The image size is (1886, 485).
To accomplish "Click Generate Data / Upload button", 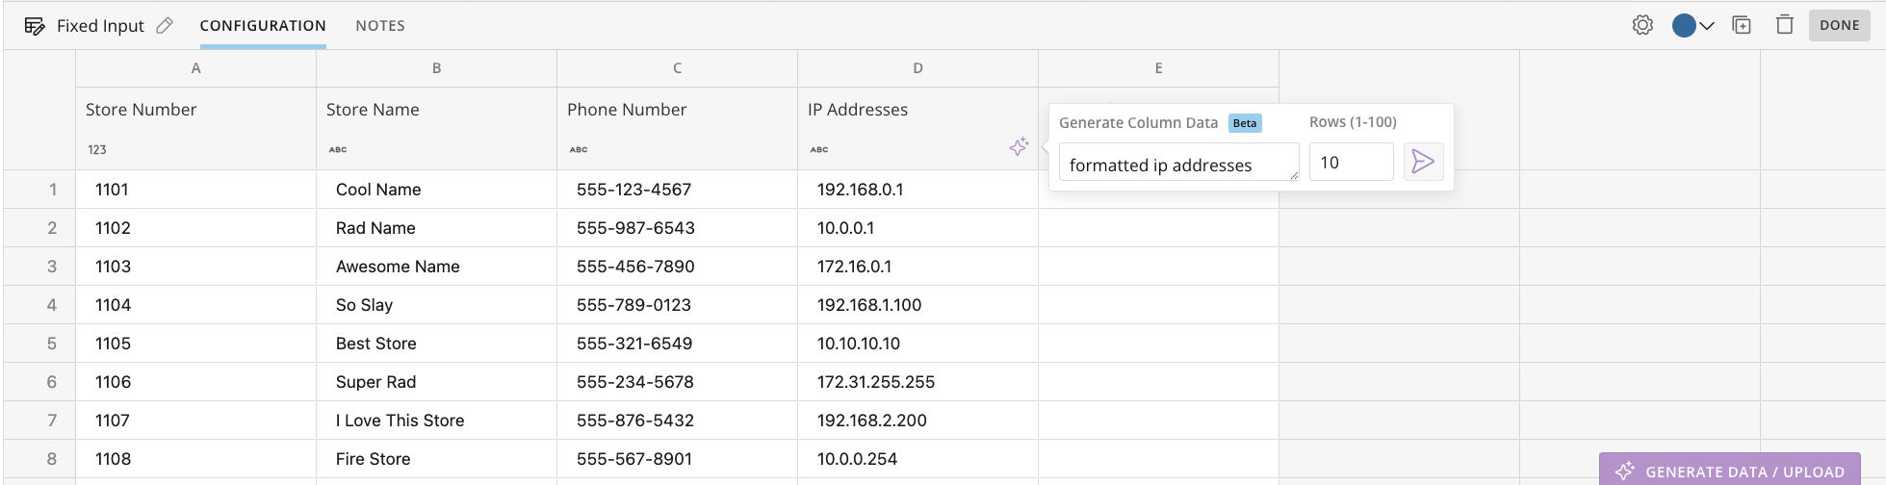I will 1730,471.
